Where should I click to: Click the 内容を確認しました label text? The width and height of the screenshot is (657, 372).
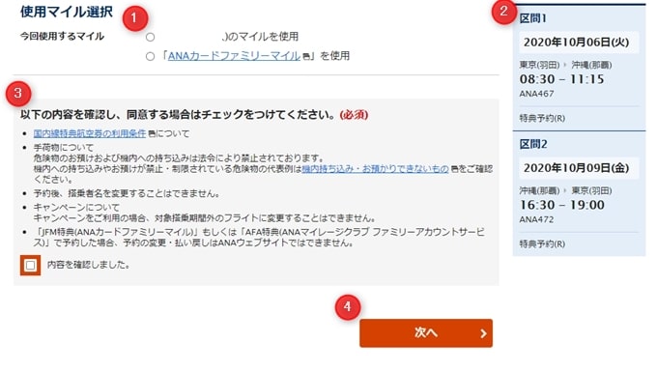click(x=89, y=265)
